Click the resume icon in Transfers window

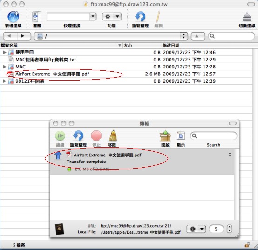pyautogui.click(x=60, y=135)
